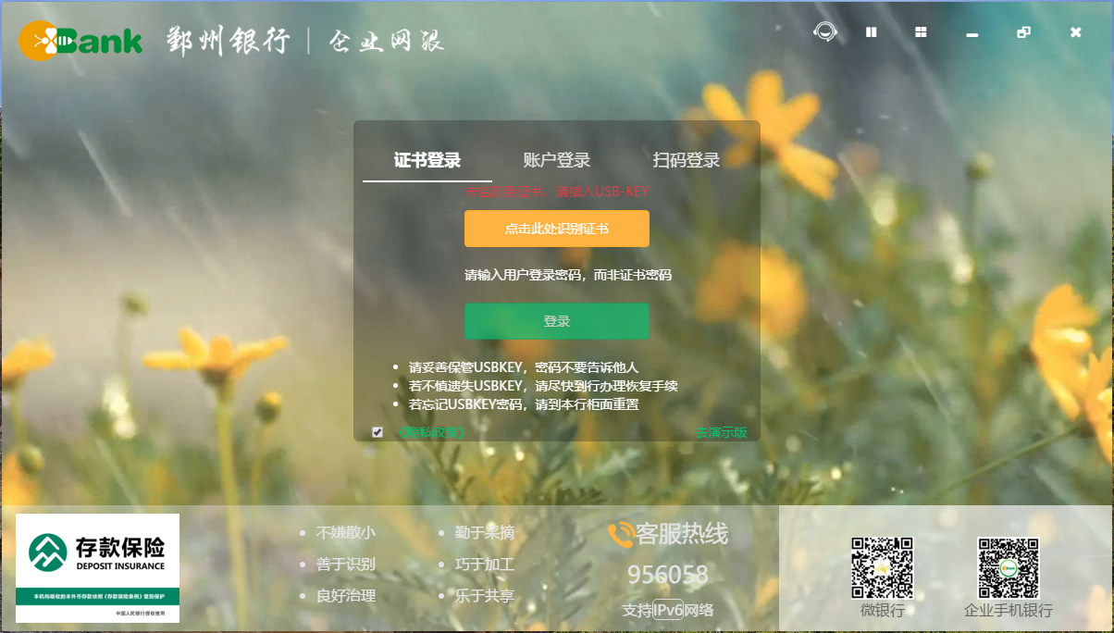Click the pause icon in the title bar
The height and width of the screenshot is (633, 1114).
(x=871, y=31)
